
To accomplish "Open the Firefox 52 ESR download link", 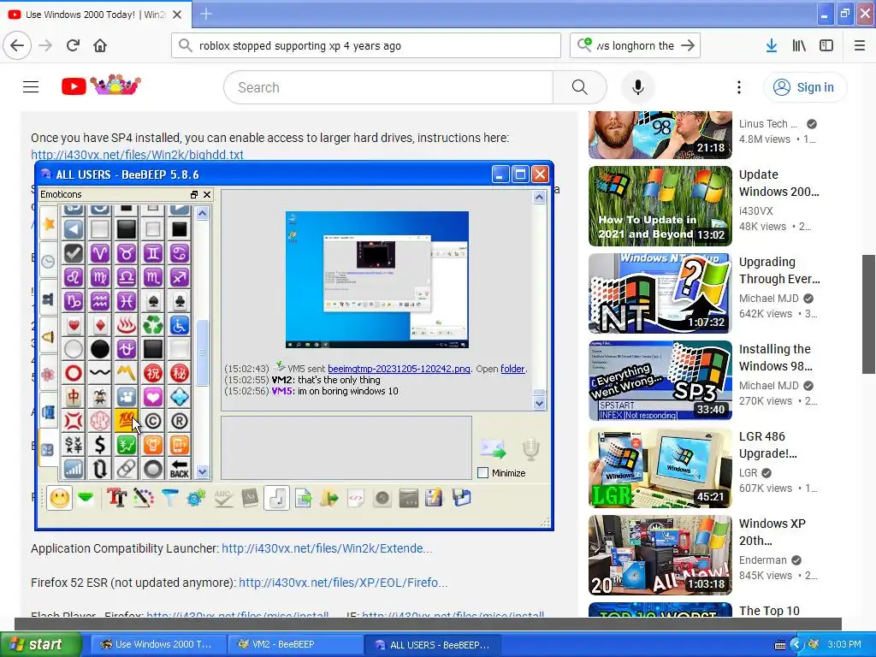I will [x=343, y=583].
